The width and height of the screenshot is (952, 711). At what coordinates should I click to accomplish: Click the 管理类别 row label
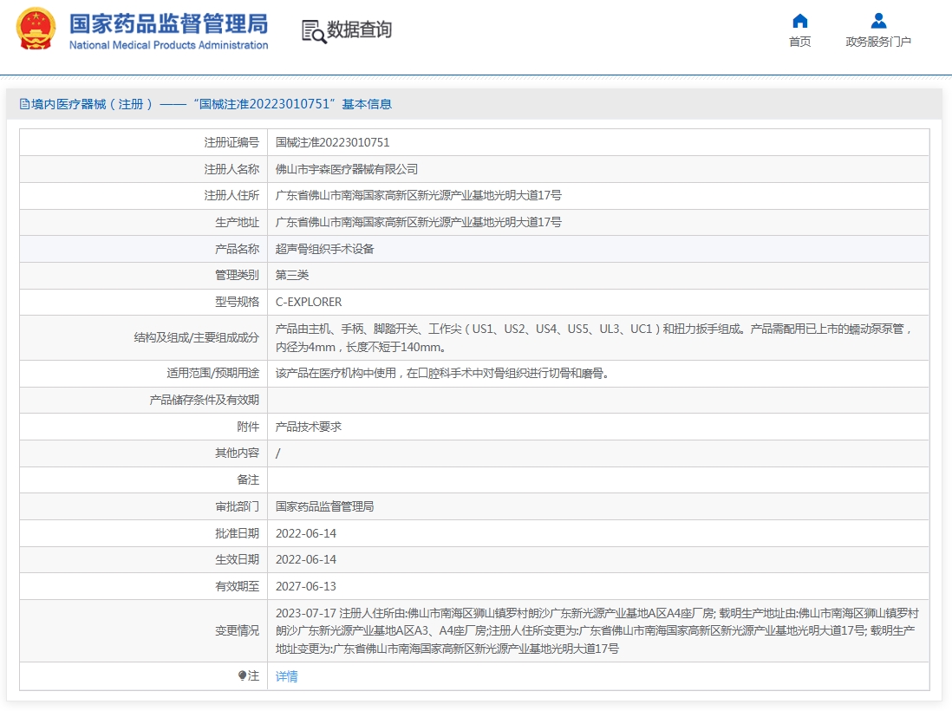(237, 275)
